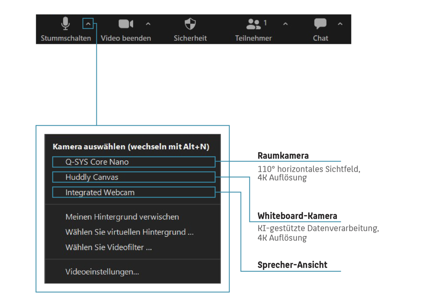Open the Chat speech bubble icon
433x304 pixels.
(320, 24)
